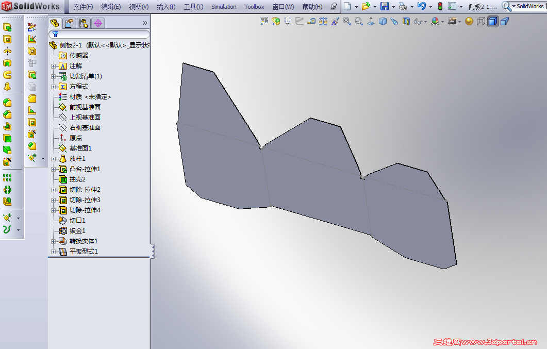547x349 pixels.
Task: Undo the last action
Action: [422, 6]
